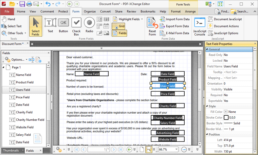Image resolution: width=258 pixels, height=155 pixels.
Task: Open JavaScript Options
Action: (x=223, y=33)
